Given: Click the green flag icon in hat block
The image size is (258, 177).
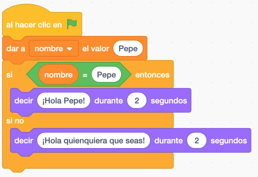Looking at the screenshot, I should point(72,24).
